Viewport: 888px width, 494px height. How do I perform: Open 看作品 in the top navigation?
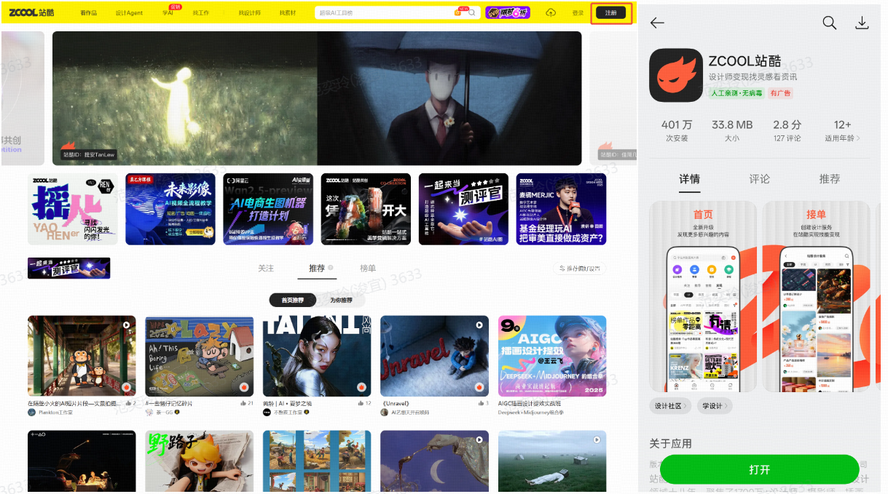pyautogui.click(x=88, y=13)
